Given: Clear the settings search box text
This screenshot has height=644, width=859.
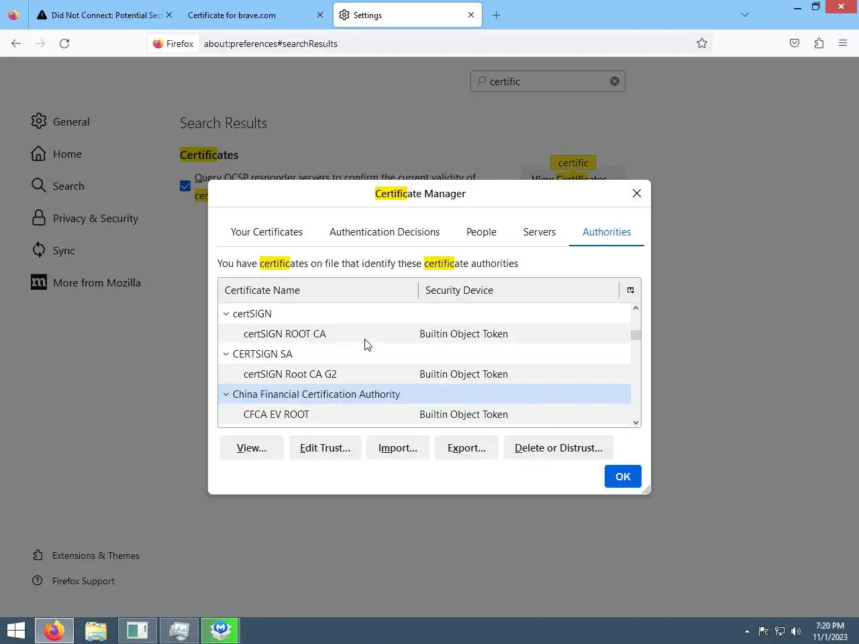Looking at the screenshot, I should (615, 81).
